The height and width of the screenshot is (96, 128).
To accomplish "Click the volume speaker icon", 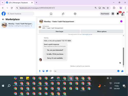I will 111,88.
